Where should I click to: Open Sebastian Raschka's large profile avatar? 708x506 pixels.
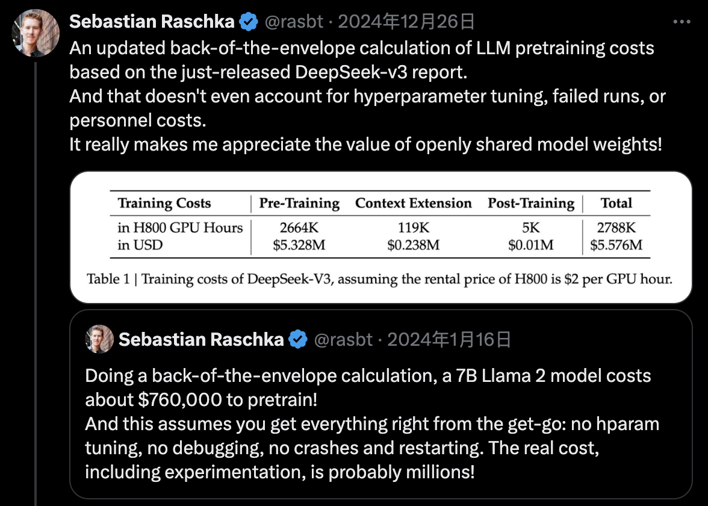click(36, 33)
